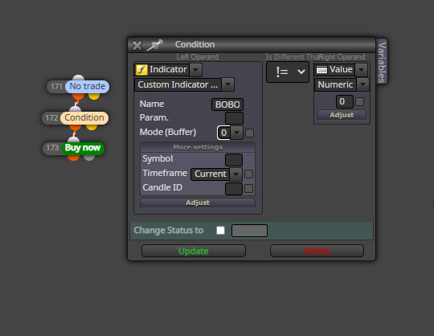Click grey output connector of Buy now
The width and height of the screenshot is (434, 336).
(x=89, y=158)
